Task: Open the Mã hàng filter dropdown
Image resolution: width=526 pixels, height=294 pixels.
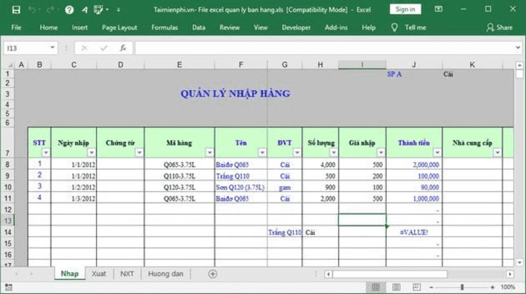Action: pos(210,153)
